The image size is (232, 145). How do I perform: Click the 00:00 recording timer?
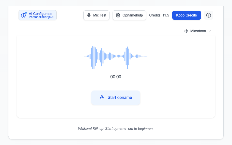point(116,77)
